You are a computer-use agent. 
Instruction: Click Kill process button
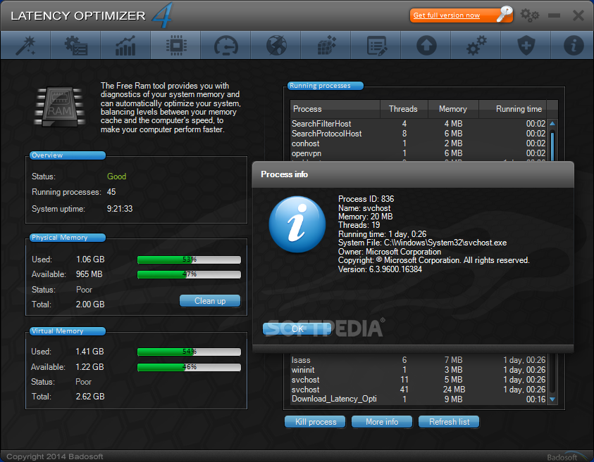[315, 422]
